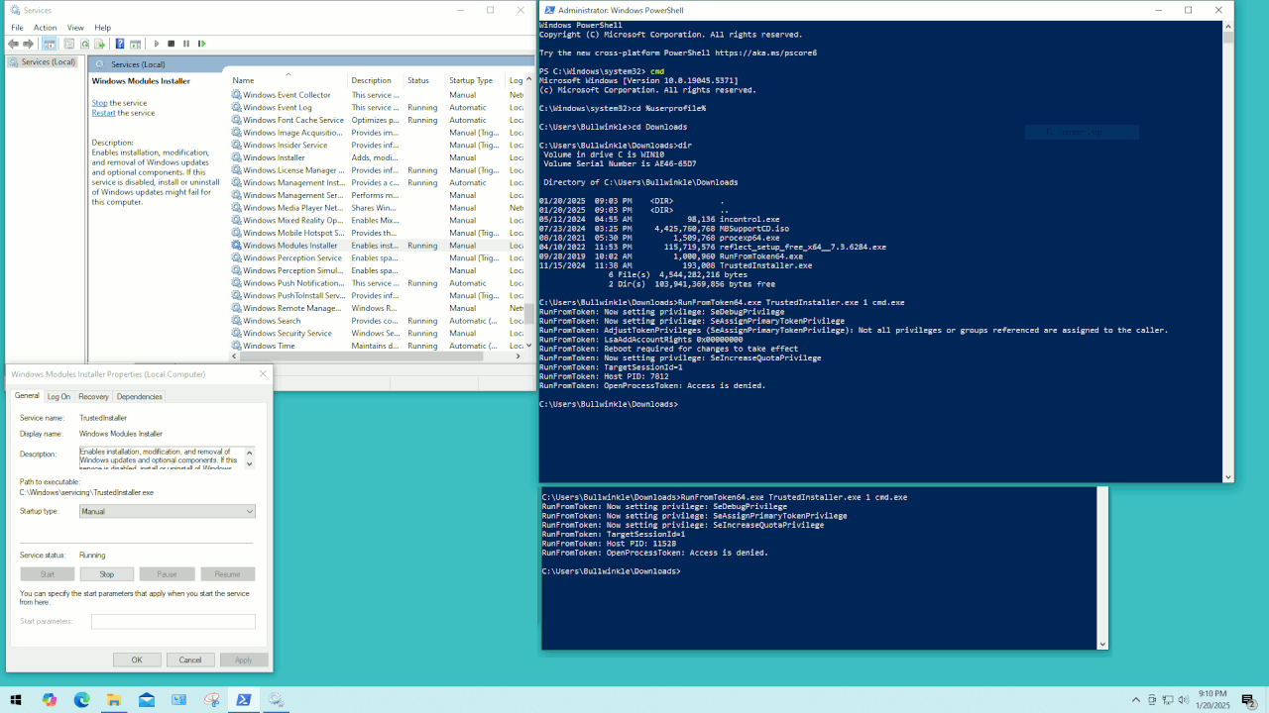
Task: Click the green Restart Service toolbar icon
Action: [x=201, y=44]
